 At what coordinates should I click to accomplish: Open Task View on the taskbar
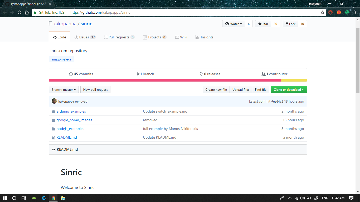point(24,198)
